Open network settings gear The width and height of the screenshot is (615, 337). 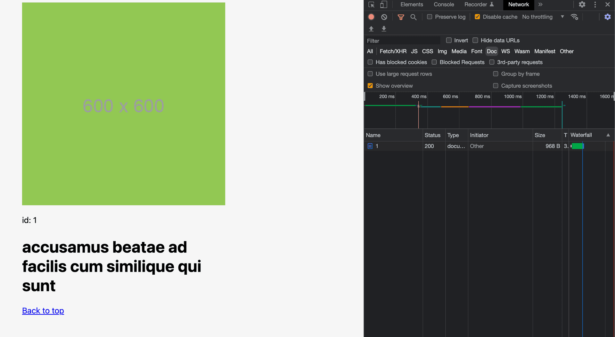point(608,17)
